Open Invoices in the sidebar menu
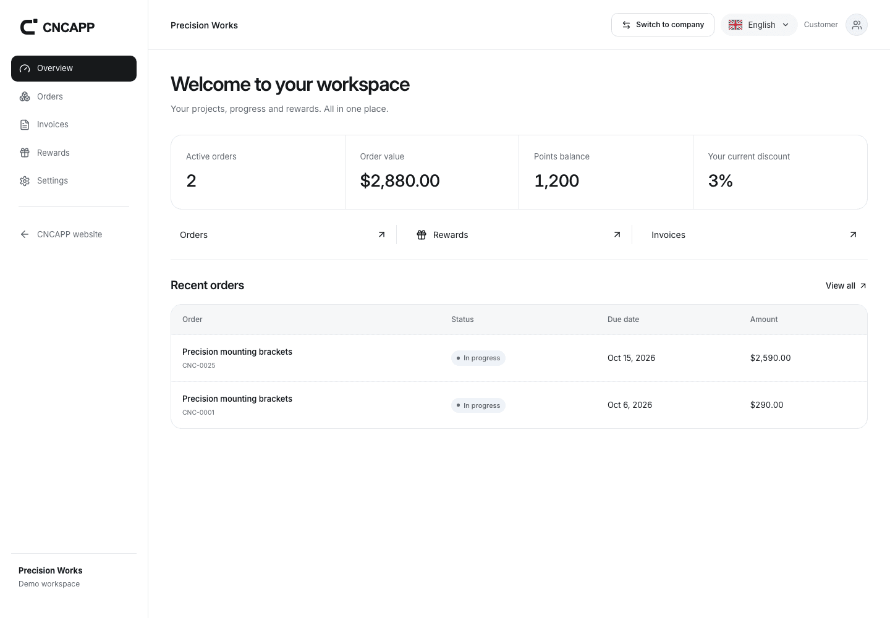Viewport: 890px width, 618px height. tap(74, 125)
